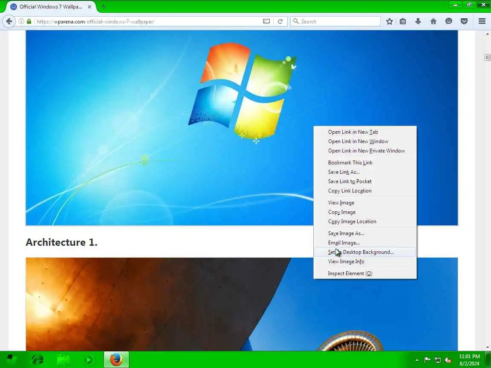The width and height of the screenshot is (491, 368).
Task: Choose Open Link in New Private Window
Action: coord(365,151)
